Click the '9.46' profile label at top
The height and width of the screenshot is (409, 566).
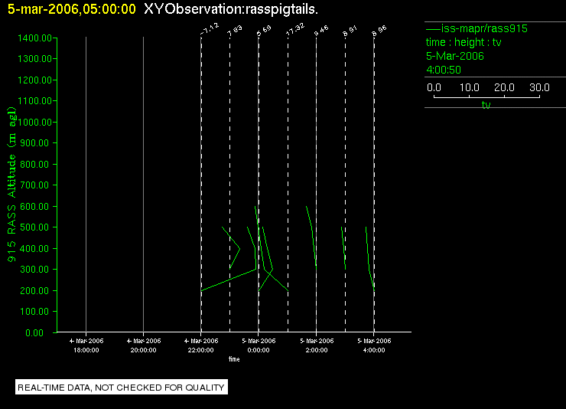[321, 31]
